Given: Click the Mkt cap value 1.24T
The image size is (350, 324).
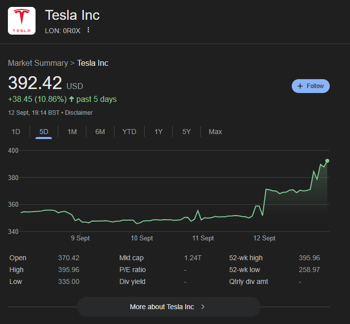Looking at the screenshot, I should [x=193, y=258].
